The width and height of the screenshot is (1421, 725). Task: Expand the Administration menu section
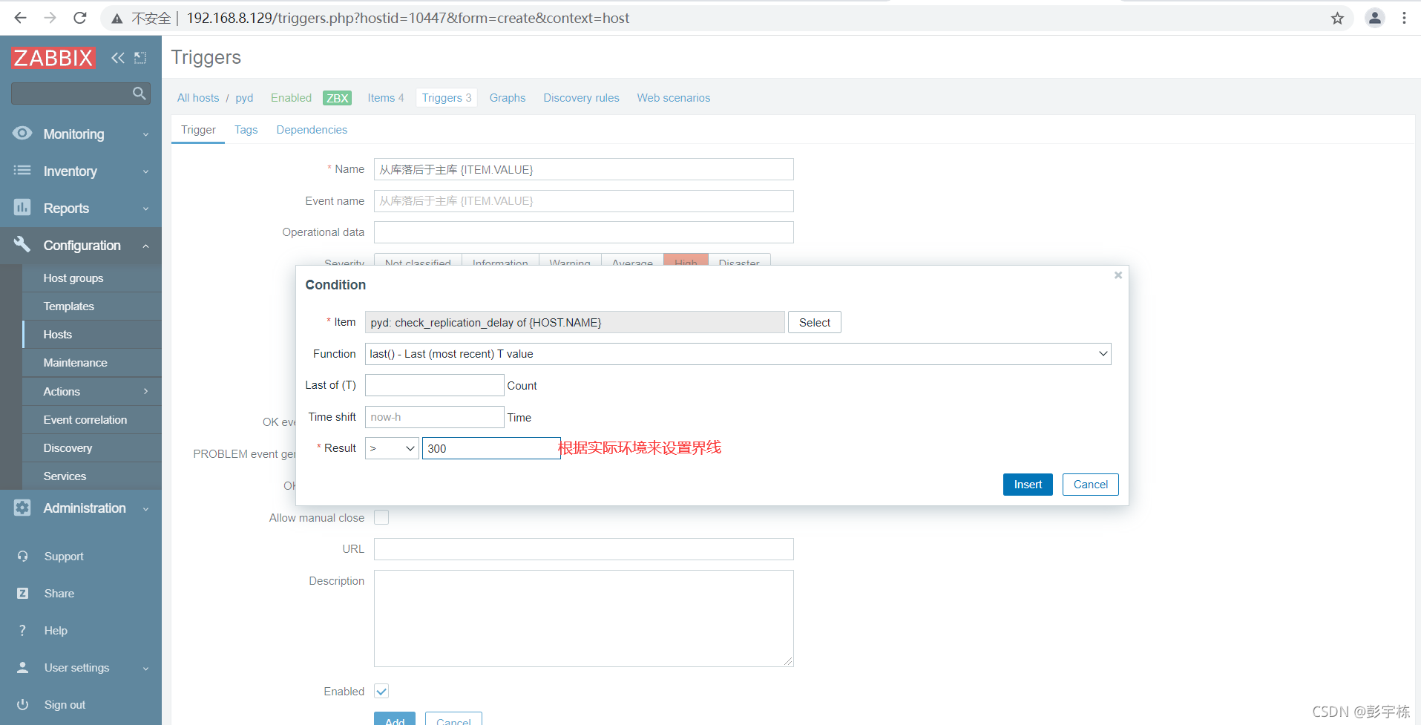[x=145, y=509]
